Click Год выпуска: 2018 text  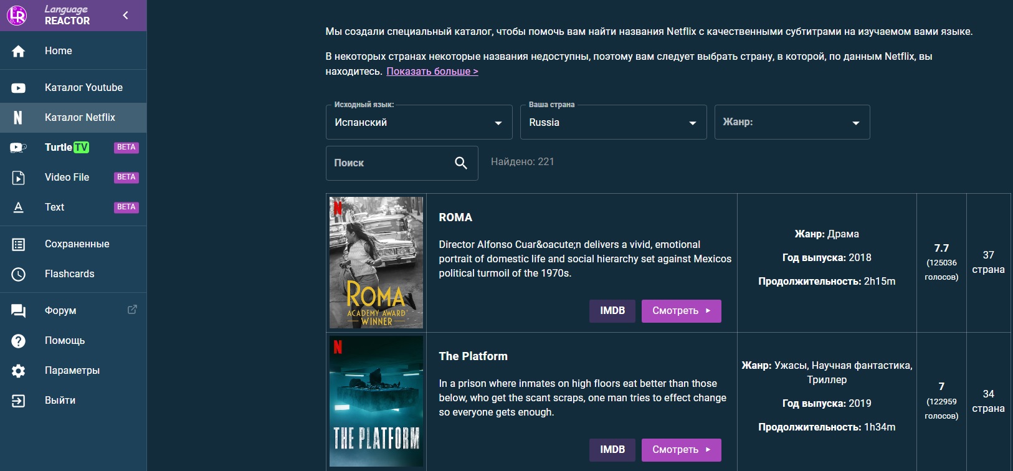[x=827, y=257]
